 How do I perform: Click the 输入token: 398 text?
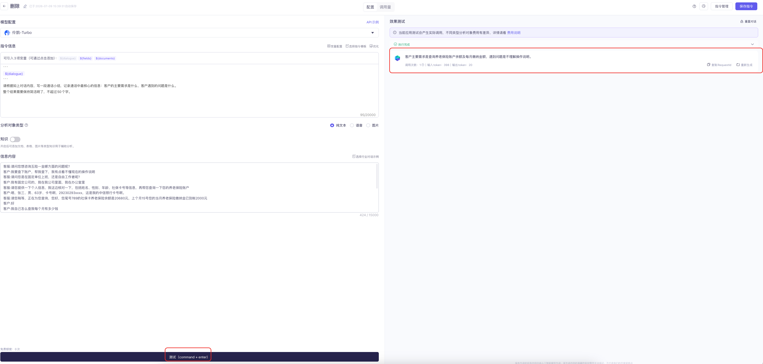[438, 65]
